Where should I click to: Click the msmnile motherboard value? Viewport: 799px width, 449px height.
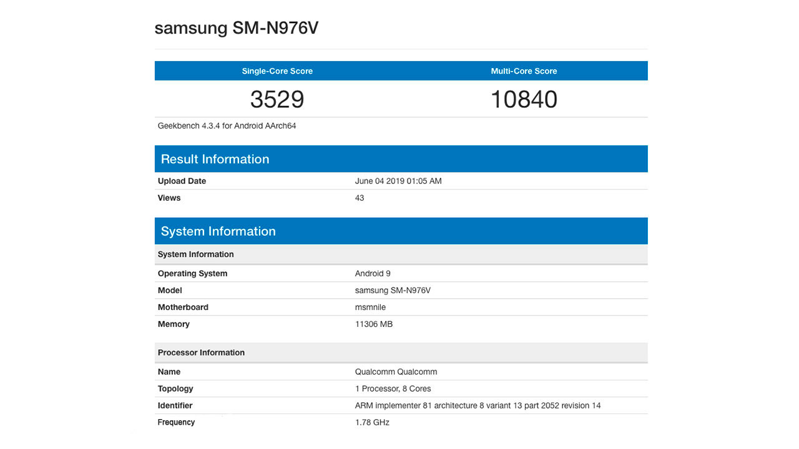click(x=370, y=307)
